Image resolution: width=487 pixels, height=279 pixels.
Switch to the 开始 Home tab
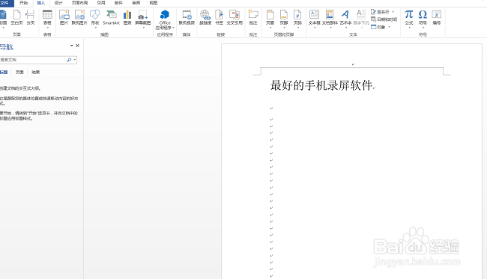pos(24,3)
